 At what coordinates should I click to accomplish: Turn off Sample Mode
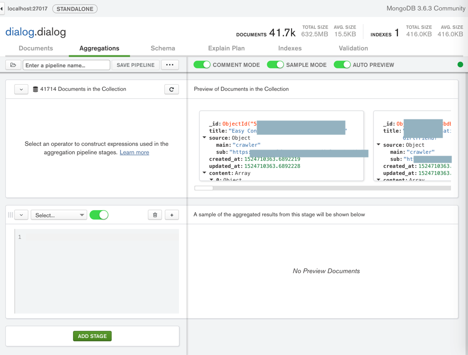pyautogui.click(x=275, y=65)
